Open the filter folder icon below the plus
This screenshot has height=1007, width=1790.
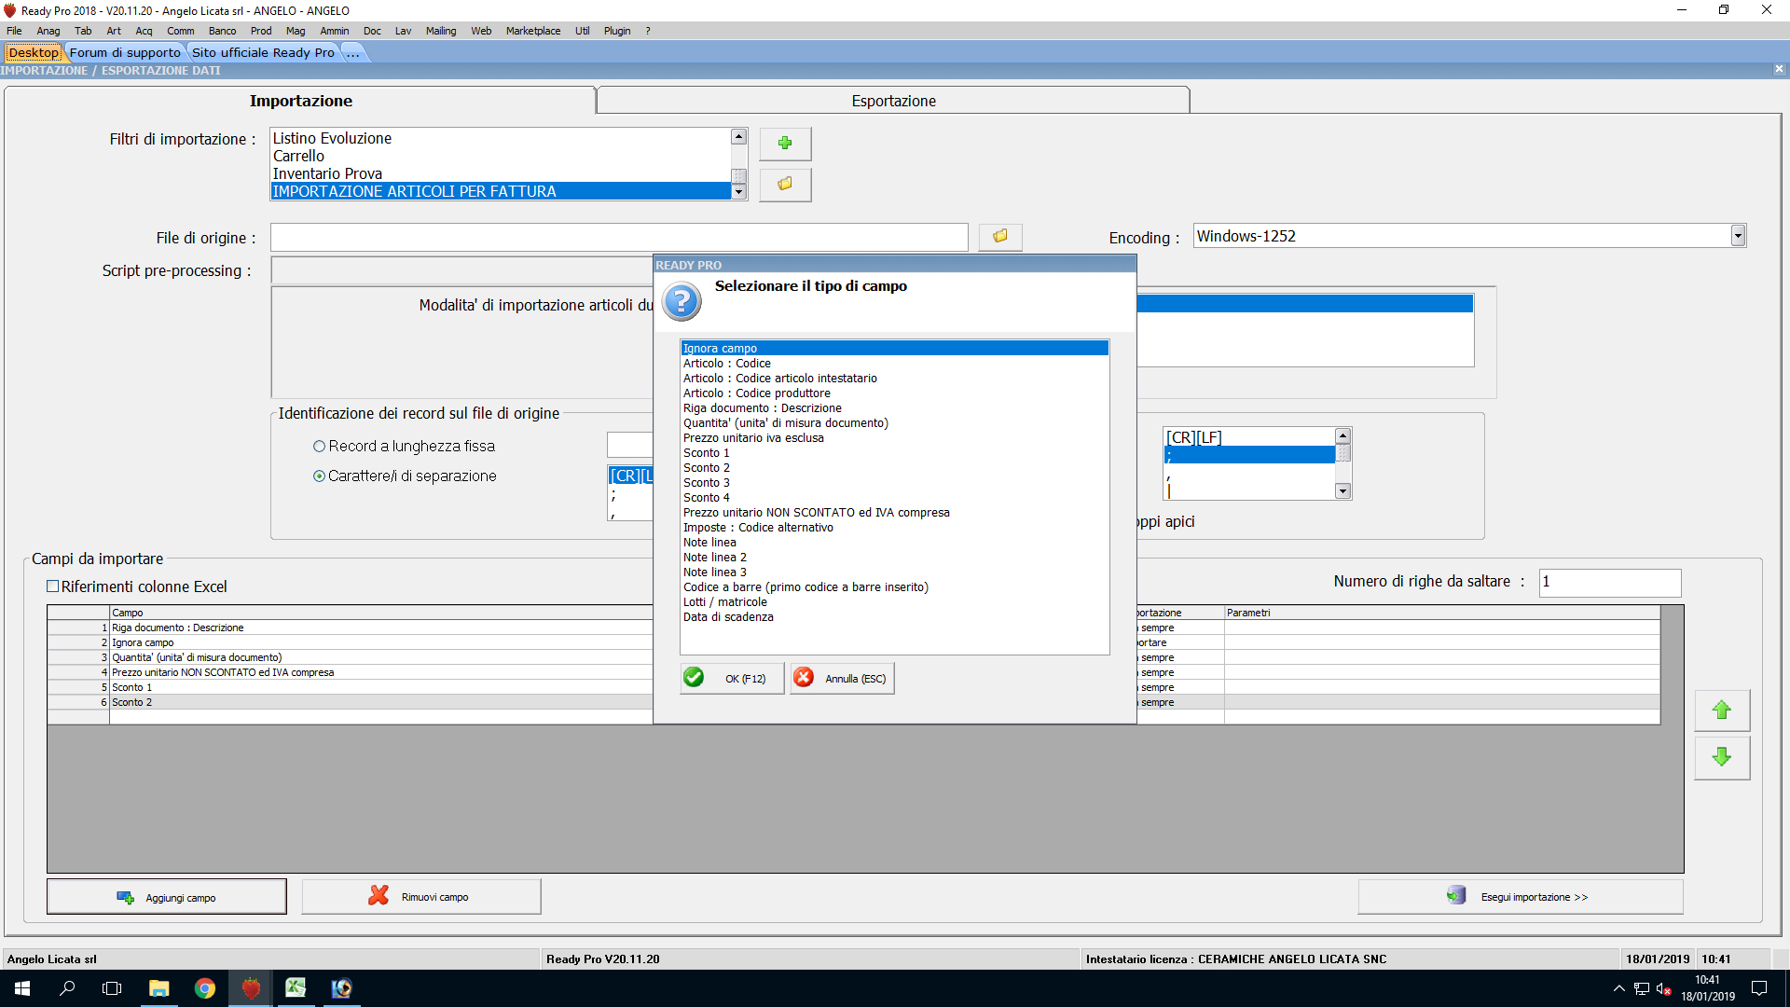pyautogui.click(x=785, y=185)
